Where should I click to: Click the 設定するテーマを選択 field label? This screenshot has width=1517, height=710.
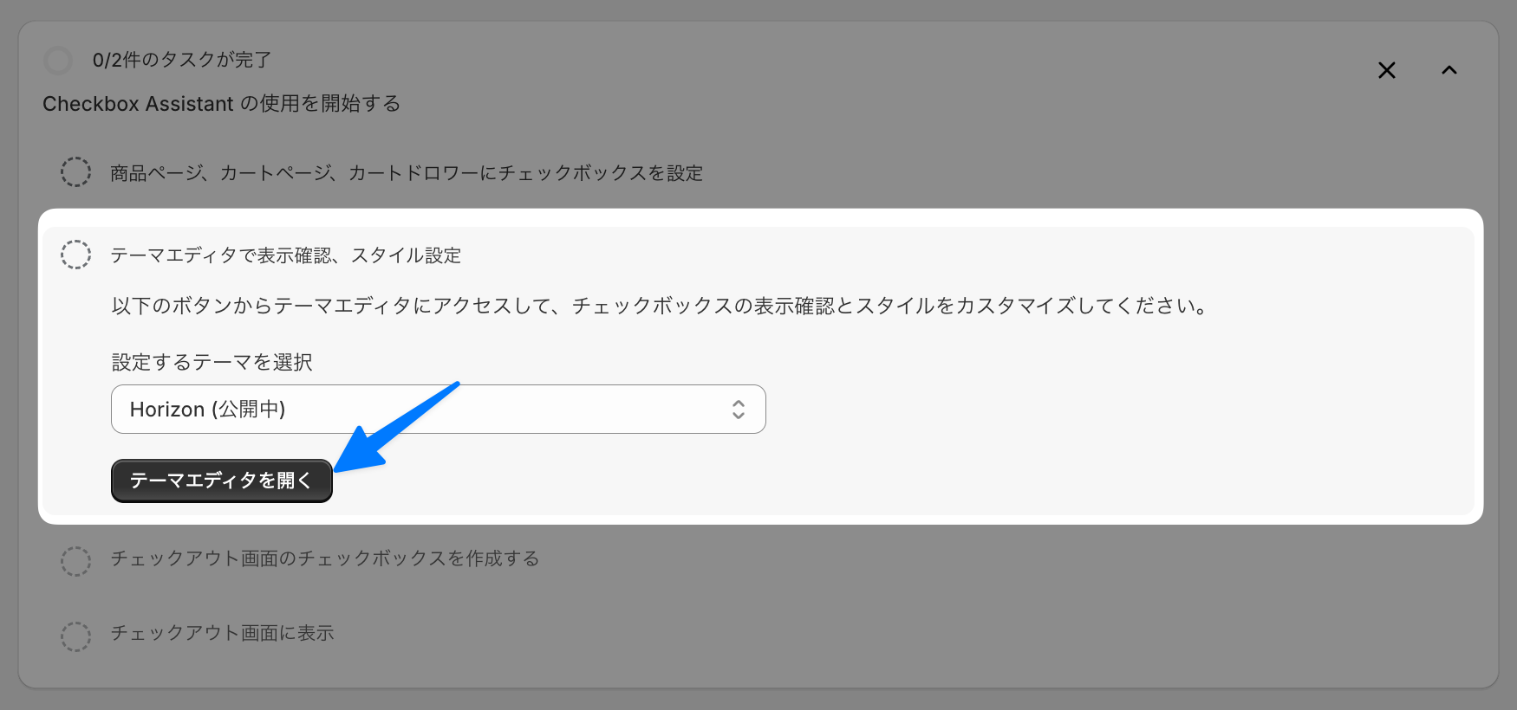(x=212, y=362)
